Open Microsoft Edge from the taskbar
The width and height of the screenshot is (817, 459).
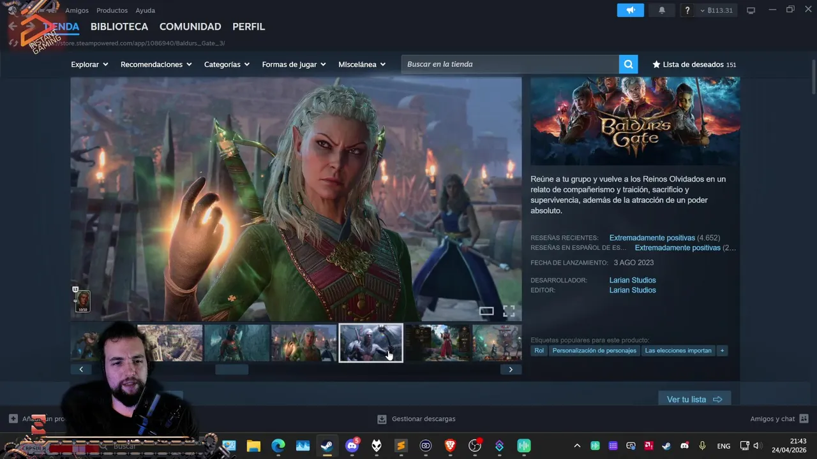278,446
